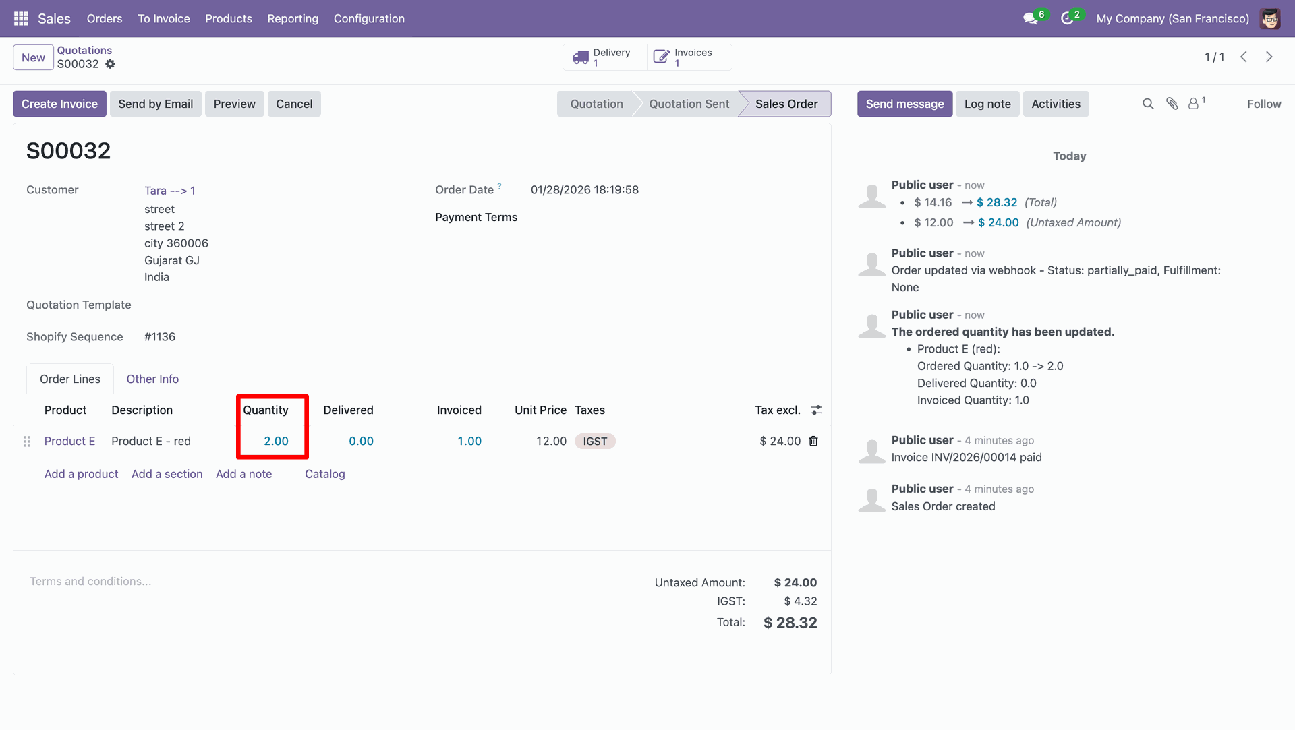Image resolution: width=1295 pixels, height=730 pixels.
Task: Click the gear icon beside S00032
Action: click(x=111, y=64)
